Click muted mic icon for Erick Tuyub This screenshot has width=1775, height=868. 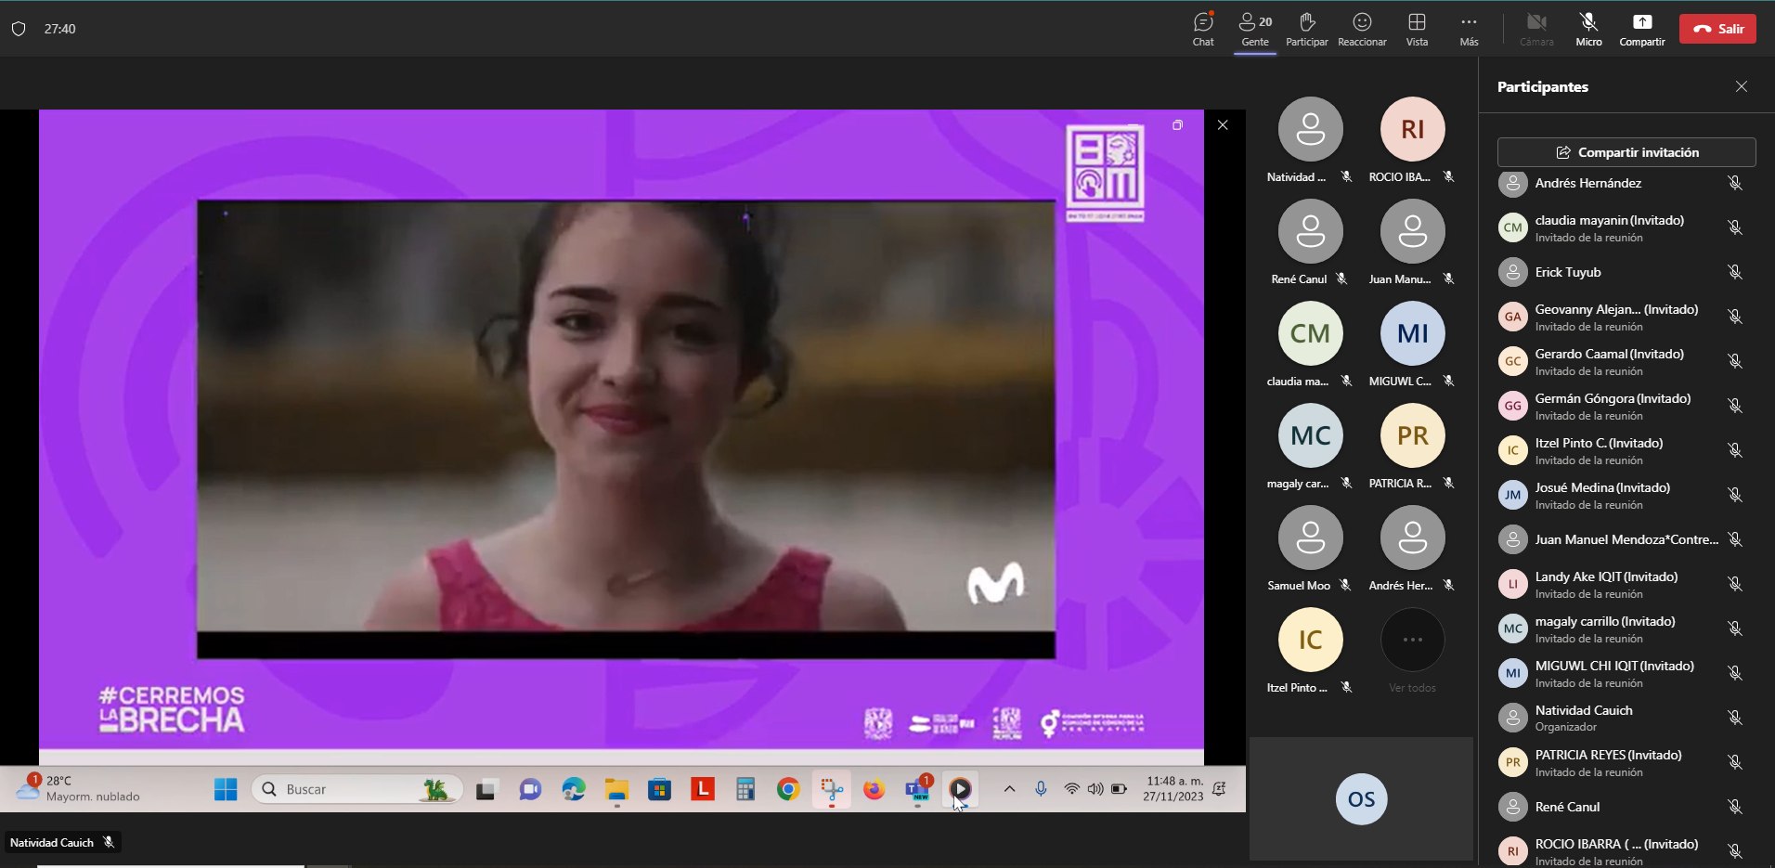[x=1734, y=272]
